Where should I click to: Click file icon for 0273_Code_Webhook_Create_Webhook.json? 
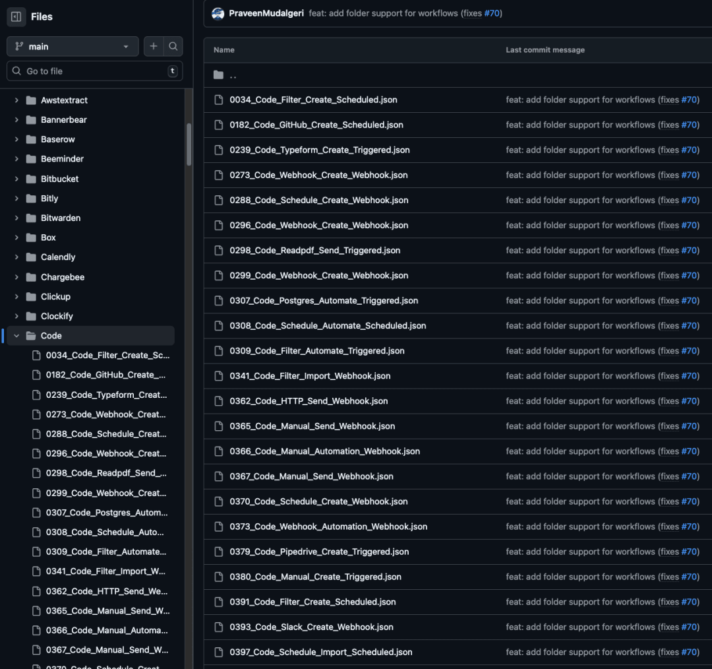[x=218, y=175]
